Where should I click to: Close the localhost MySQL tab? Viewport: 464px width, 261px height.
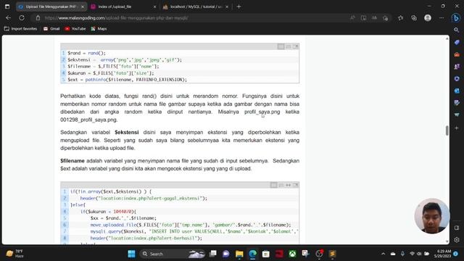tap(227, 7)
